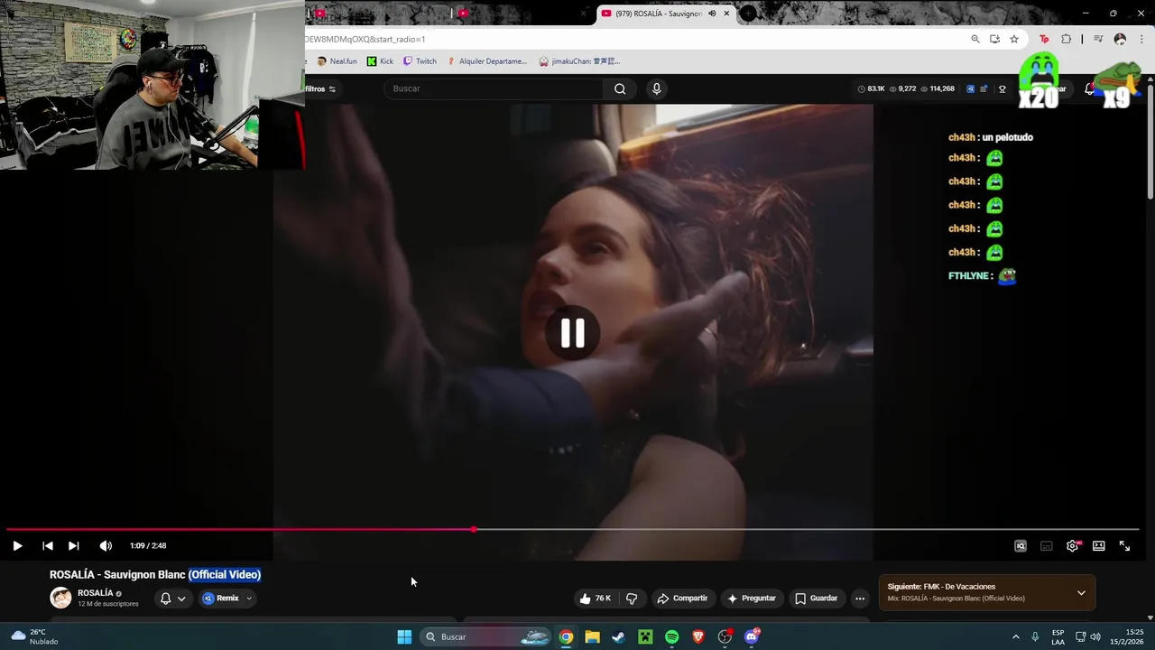Viewport: 1155px width, 650px height.
Task: Open the Chrome extensions puzzle icon
Action: [1067, 39]
